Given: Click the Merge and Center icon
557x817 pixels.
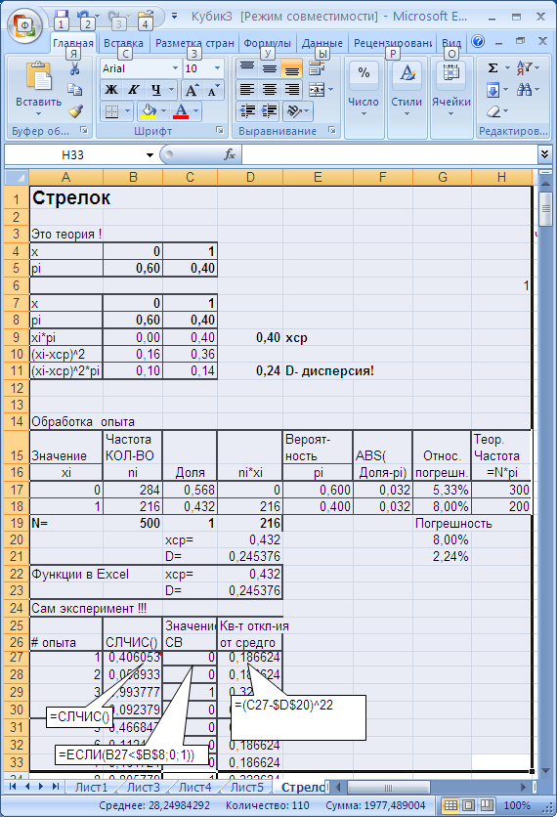Looking at the screenshot, I should [x=317, y=90].
